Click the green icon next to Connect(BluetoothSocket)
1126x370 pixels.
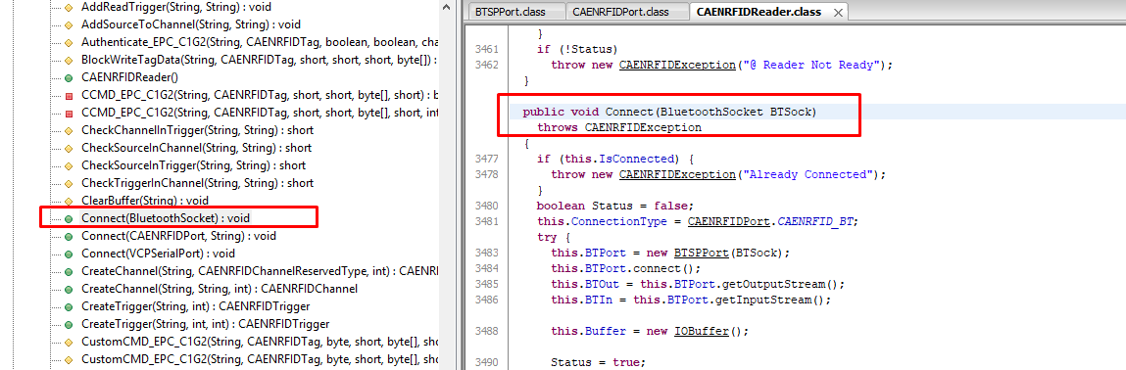point(69,218)
